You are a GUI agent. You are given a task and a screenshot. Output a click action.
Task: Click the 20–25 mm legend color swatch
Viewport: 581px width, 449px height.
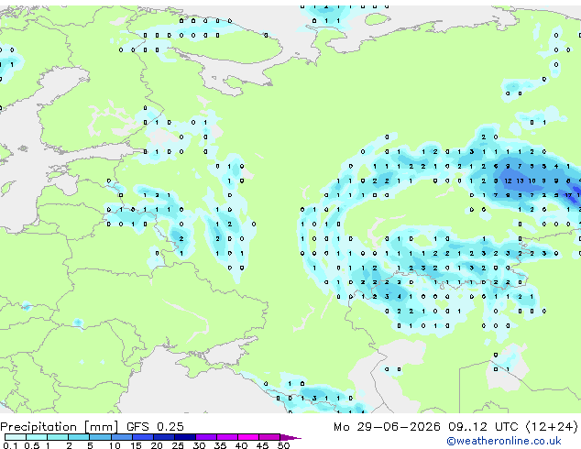point(164,437)
